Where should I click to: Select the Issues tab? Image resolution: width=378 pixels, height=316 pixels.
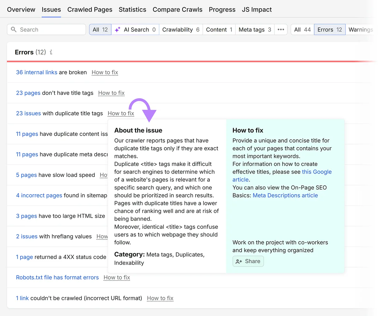pyautogui.click(x=51, y=10)
